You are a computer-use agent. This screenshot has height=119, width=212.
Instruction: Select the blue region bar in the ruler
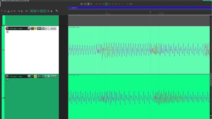140,8
